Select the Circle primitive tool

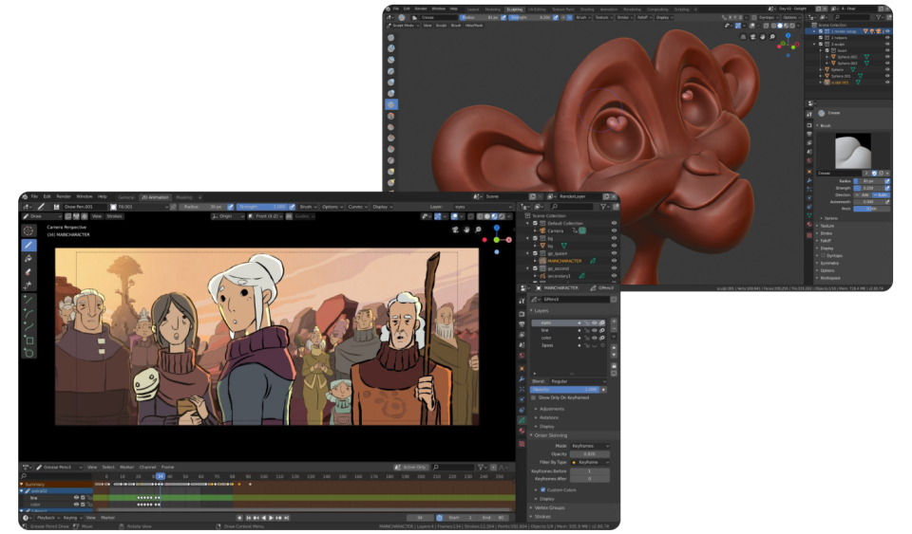[28, 353]
